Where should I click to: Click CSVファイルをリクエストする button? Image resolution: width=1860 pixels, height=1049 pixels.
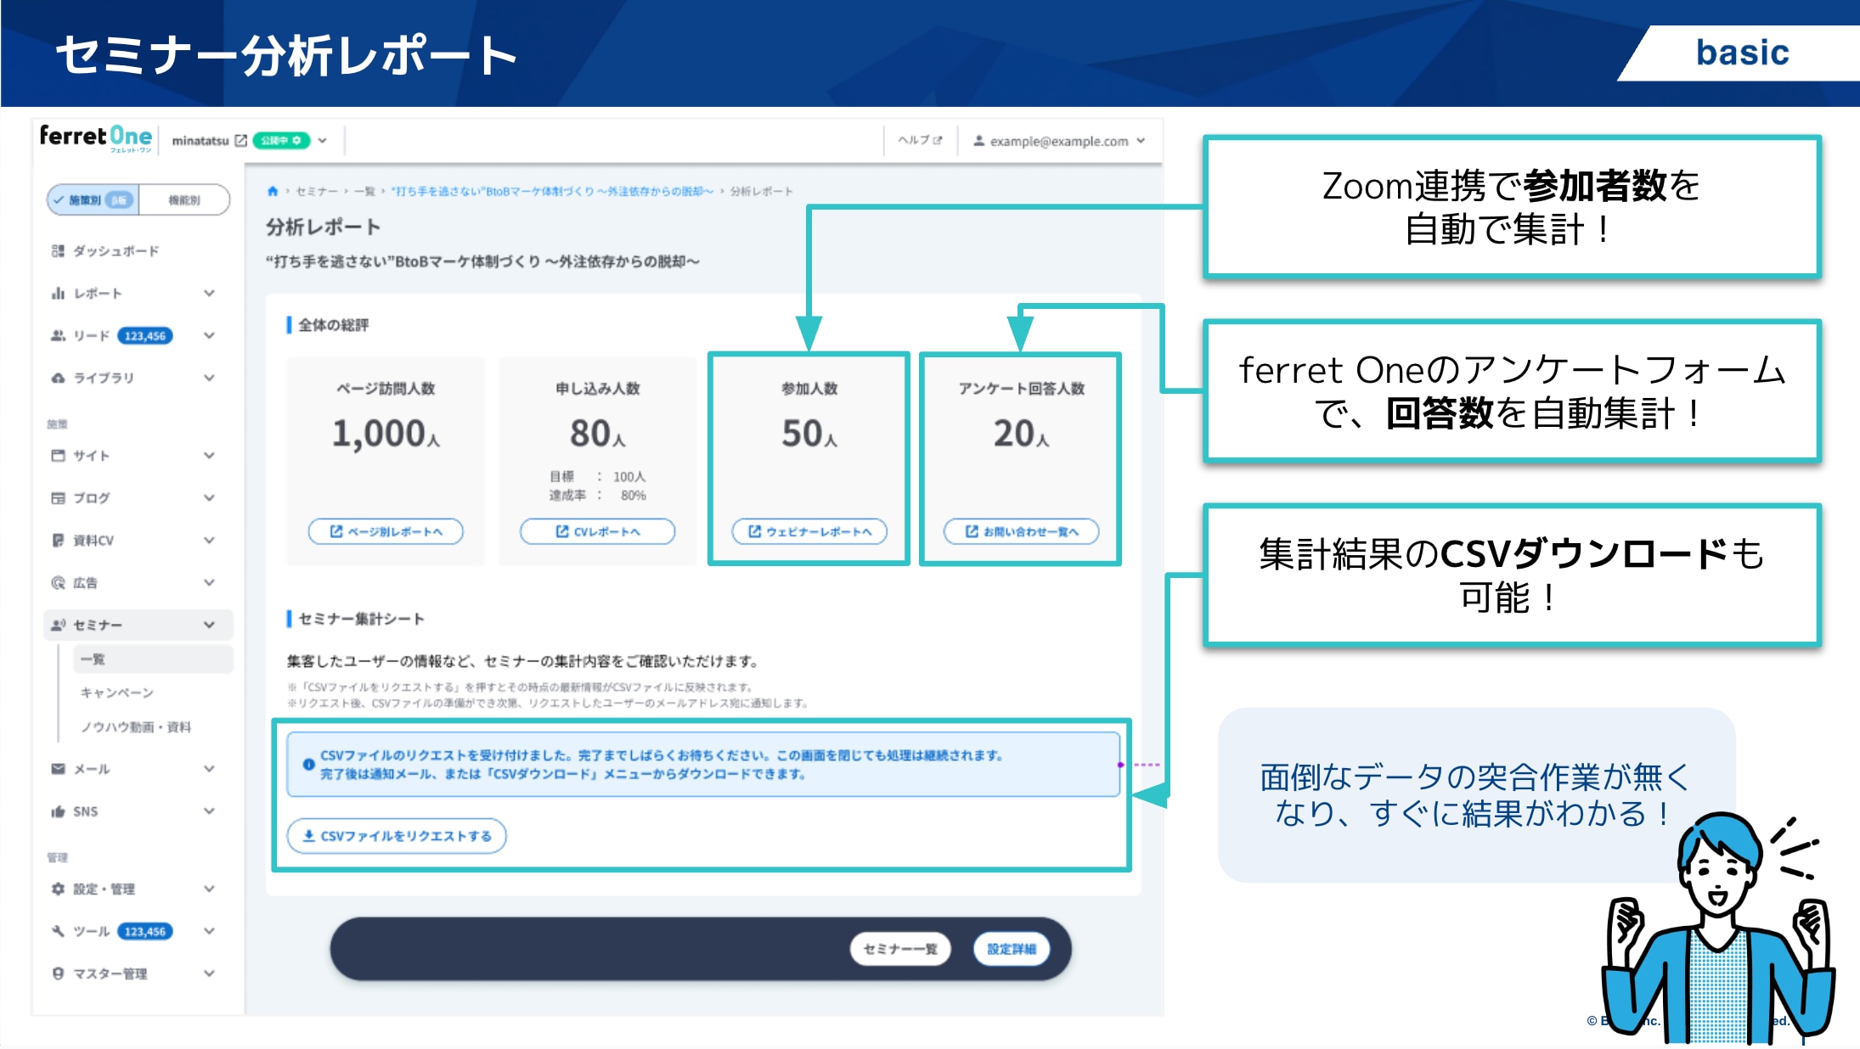(397, 836)
